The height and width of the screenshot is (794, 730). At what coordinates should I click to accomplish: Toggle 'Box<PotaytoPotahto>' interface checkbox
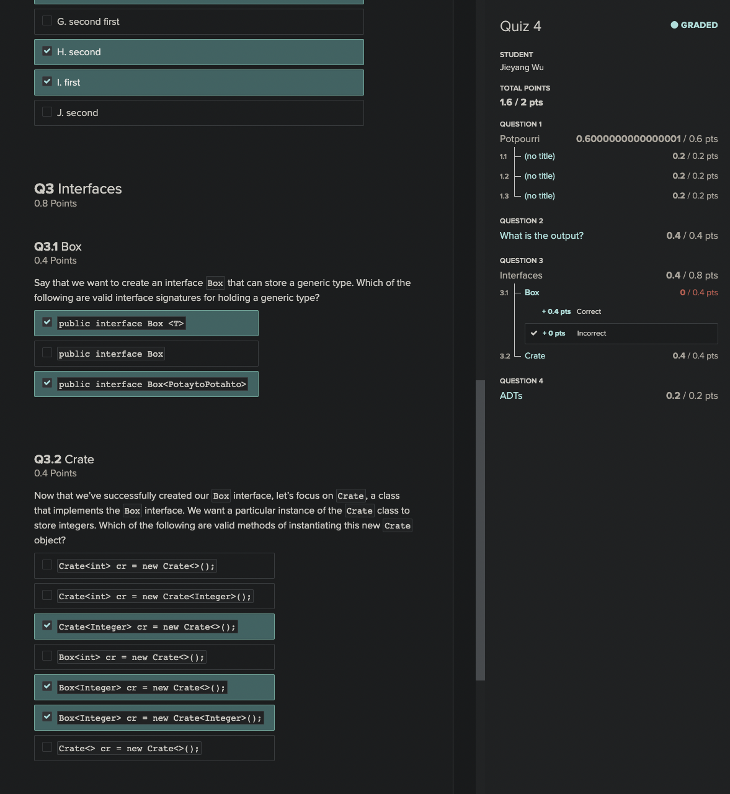(47, 383)
